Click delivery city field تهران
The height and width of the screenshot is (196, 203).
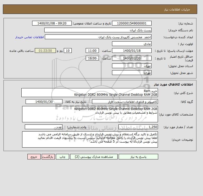pyautogui.click(x=132, y=73)
